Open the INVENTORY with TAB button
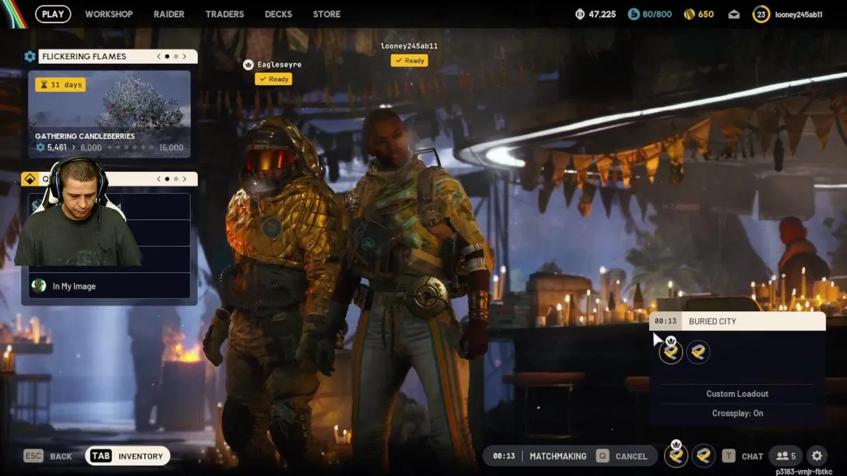Screen dimensions: 847x476 tap(128, 456)
